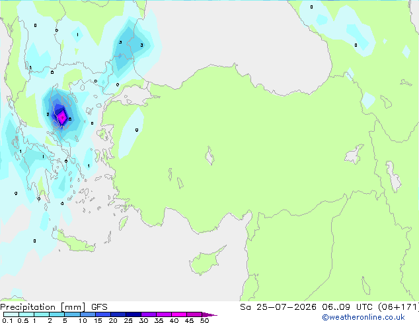Click the 5–10 mm legend swatch

72,314
